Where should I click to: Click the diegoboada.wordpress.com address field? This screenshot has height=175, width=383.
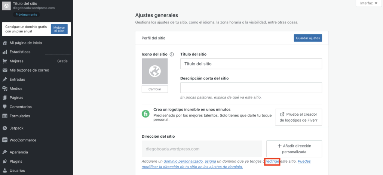(x=202, y=149)
